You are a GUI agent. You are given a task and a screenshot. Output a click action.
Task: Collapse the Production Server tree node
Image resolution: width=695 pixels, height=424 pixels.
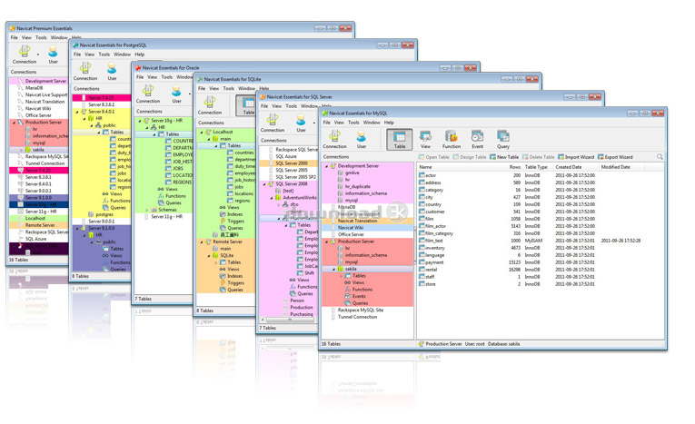(x=326, y=242)
